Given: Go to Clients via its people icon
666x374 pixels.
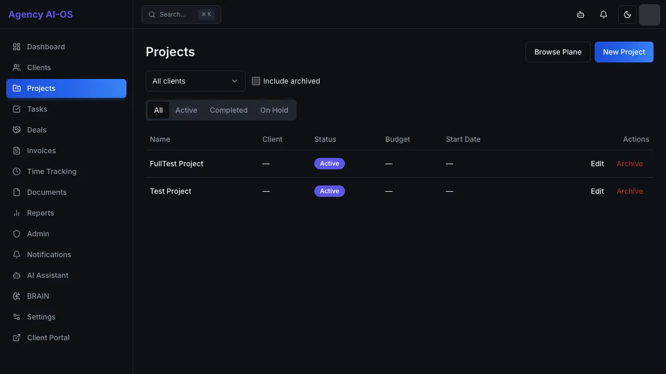Looking at the screenshot, I should point(17,68).
